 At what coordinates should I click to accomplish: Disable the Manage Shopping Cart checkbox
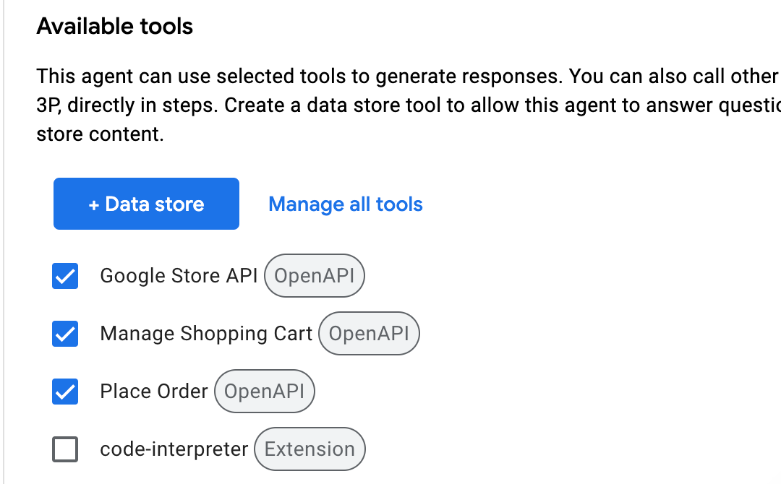(65, 333)
